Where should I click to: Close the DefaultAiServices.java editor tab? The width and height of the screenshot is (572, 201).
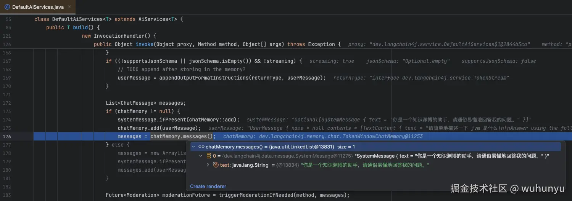[69, 7]
